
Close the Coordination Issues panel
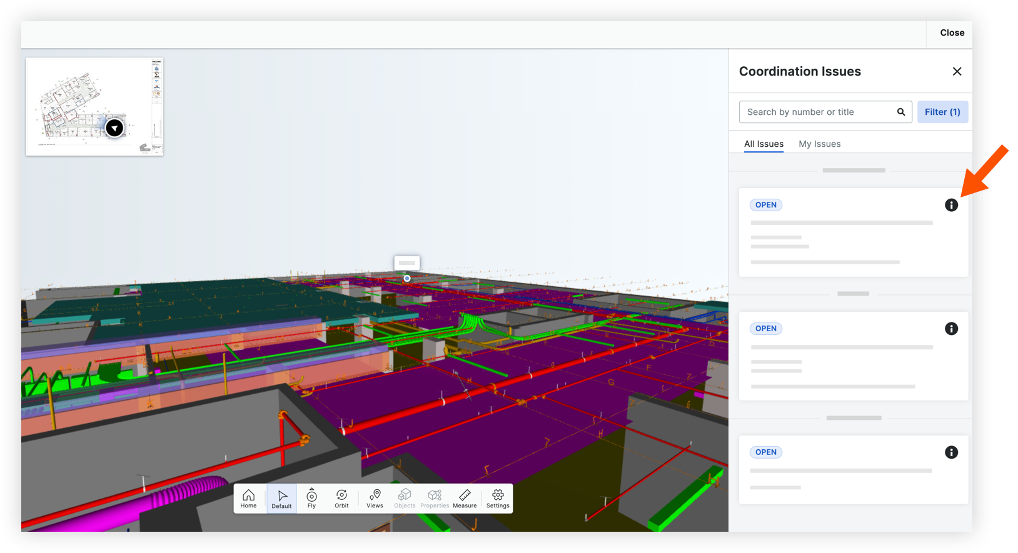click(957, 71)
